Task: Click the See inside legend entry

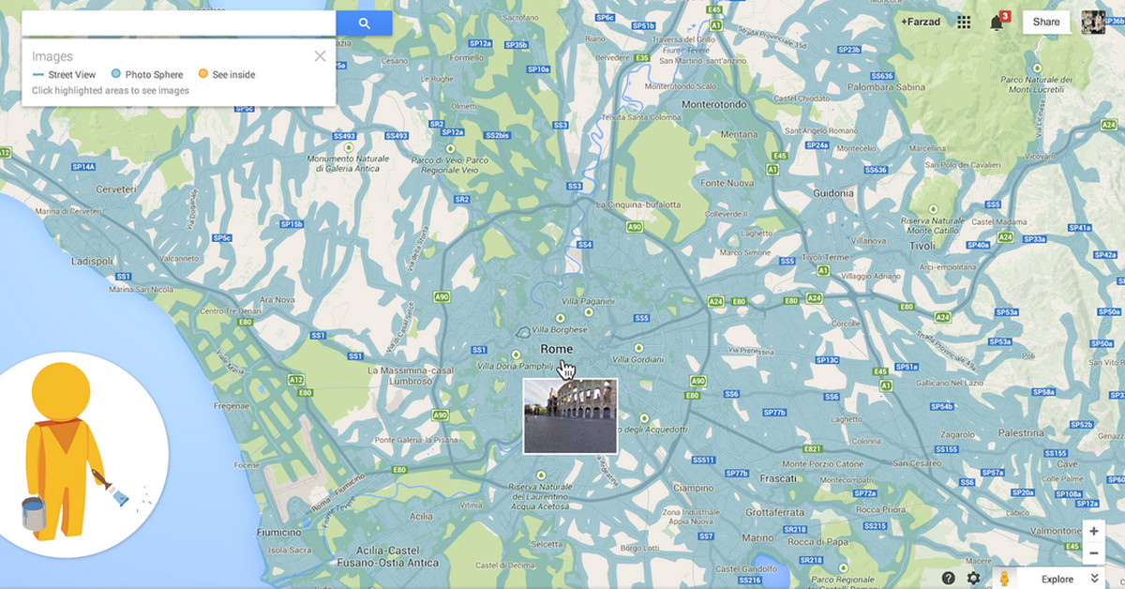Action: (x=226, y=75)
